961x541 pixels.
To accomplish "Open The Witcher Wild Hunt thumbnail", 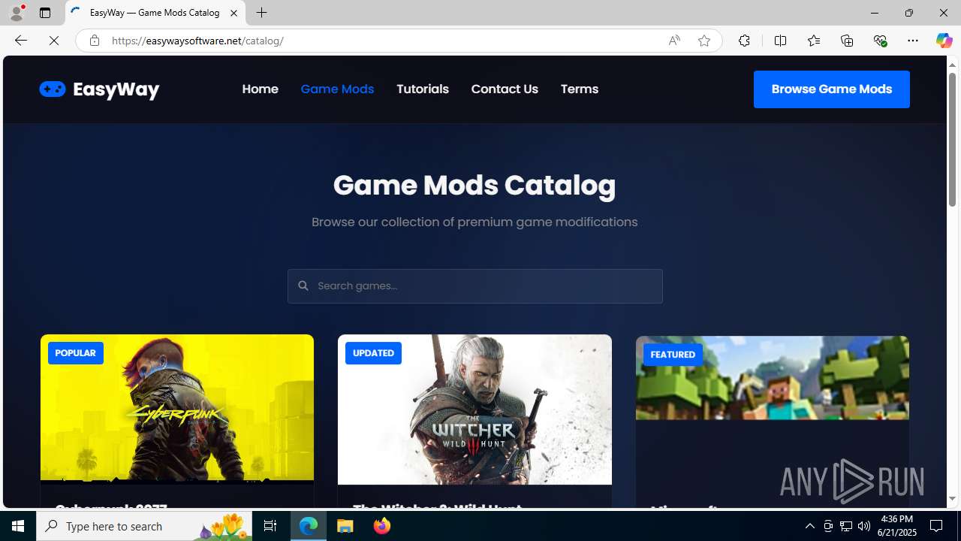I will pyautogui.click(x=474, y=410).
